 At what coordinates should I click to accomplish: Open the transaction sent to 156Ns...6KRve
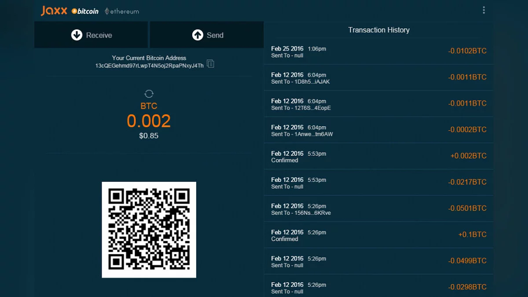pyautogui.click(x=379, y=209)
